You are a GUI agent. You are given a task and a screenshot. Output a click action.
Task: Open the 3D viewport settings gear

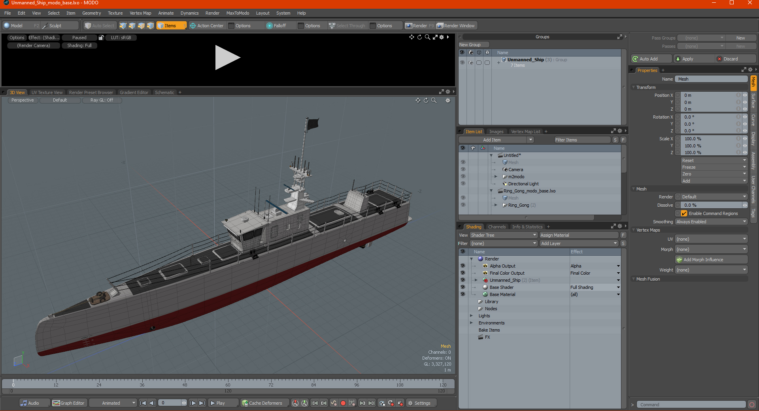pos(448,100)
